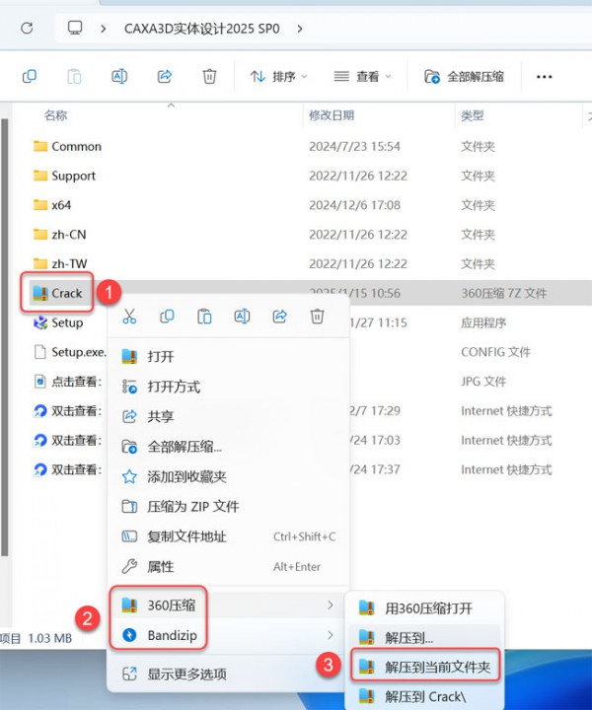Screen dimensions: 592x710
Task: Expand chevron after CAXA3D breadcrumb
Action: [x=299, y=29]
